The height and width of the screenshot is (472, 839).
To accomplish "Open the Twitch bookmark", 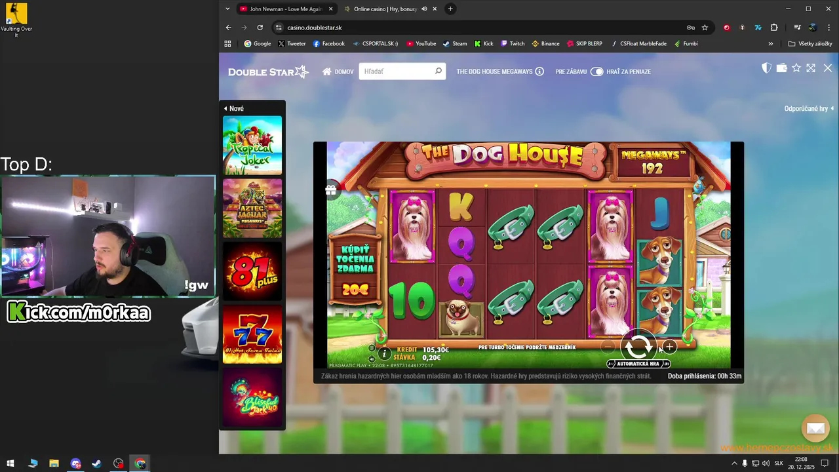I will tap(513, 44).
